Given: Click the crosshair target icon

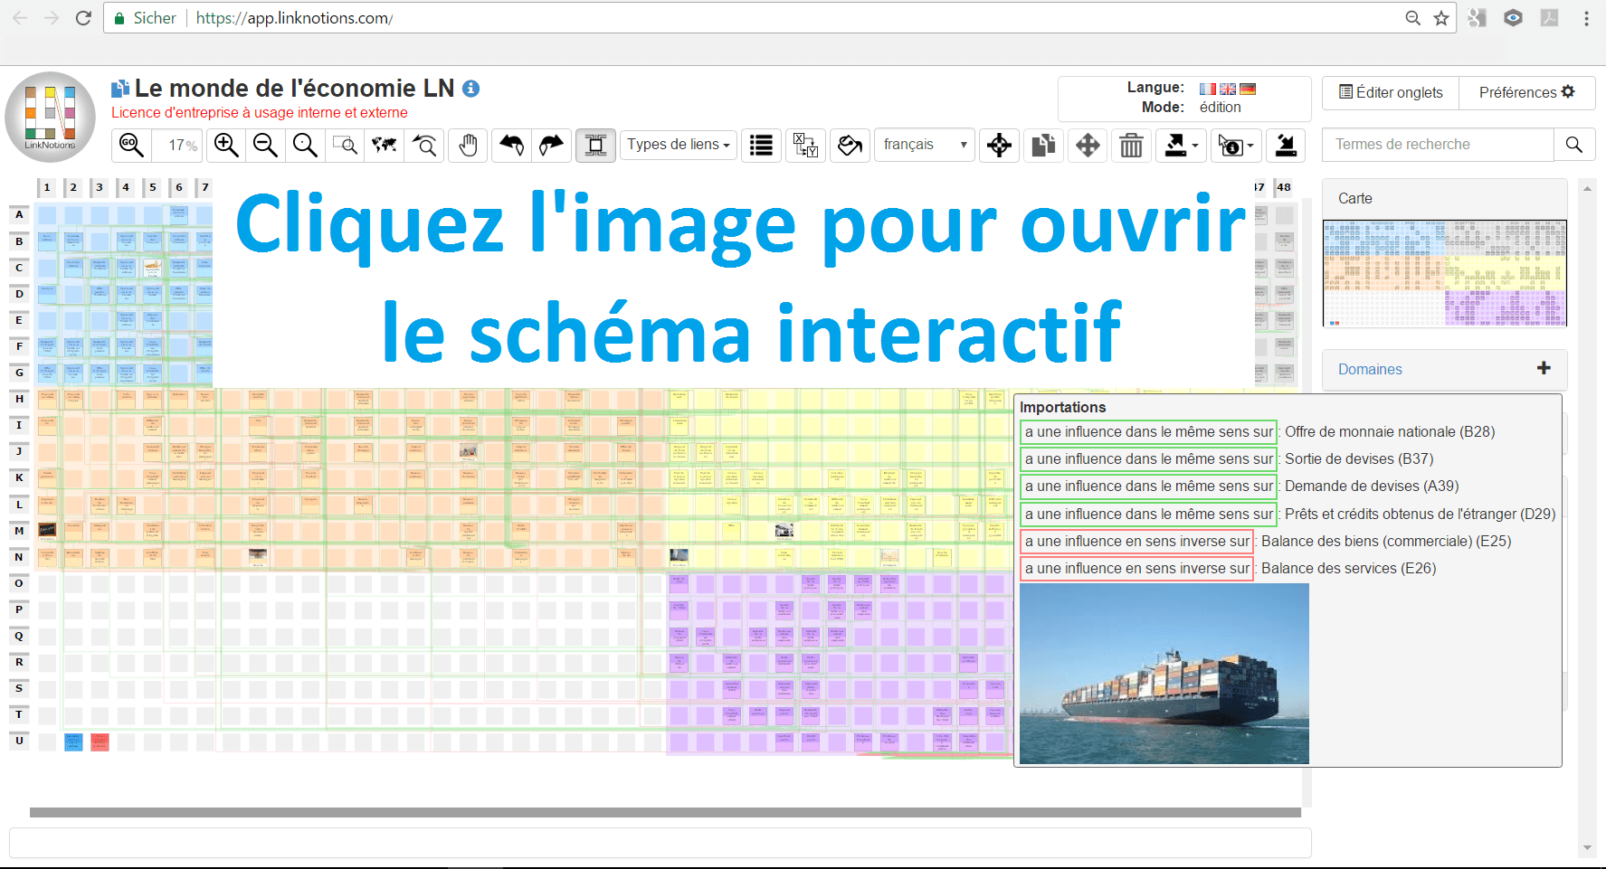Looking at the screenshot, I should [999, 145].
